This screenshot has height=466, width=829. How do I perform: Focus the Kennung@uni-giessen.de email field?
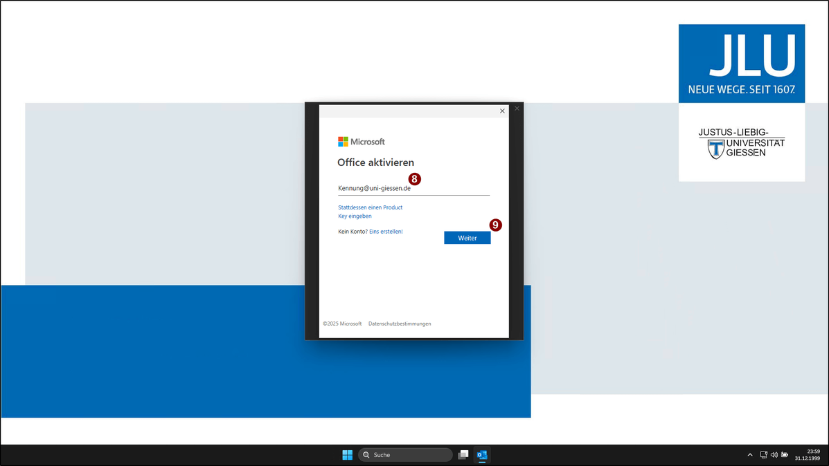[413, 189]
